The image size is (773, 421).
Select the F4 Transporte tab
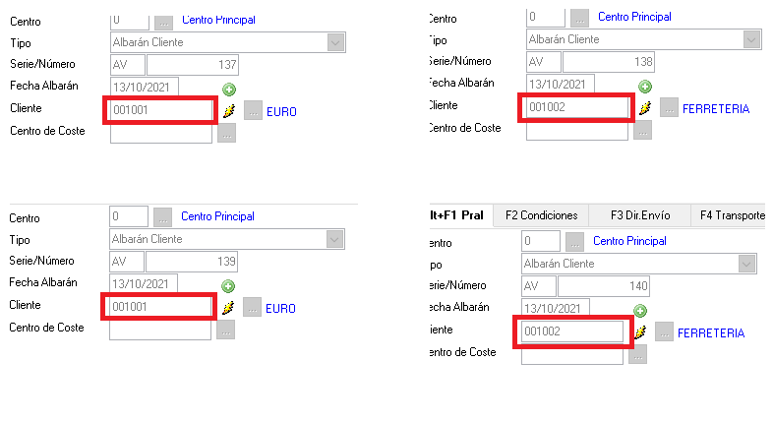[732, 215]
